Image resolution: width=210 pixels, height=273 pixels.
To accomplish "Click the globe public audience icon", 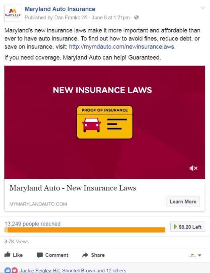I will pos(136,18).
